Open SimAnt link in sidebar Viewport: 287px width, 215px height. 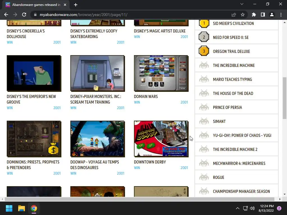coord(219,121)
